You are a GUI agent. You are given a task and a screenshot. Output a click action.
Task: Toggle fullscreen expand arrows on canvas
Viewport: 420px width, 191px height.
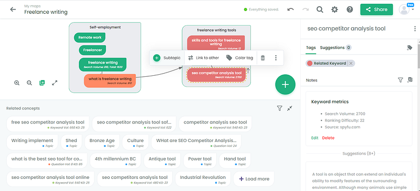(55, 83)
